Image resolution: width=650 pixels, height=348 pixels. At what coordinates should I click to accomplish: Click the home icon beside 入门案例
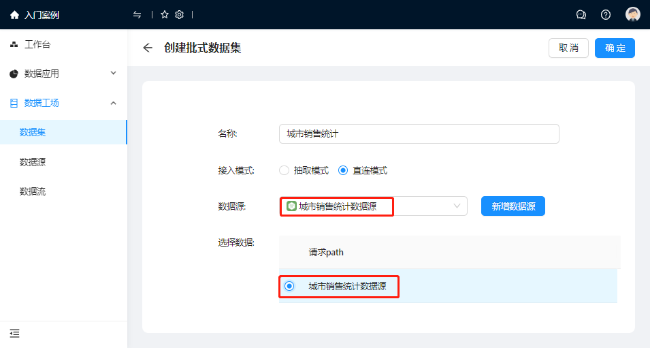point(14,15)
